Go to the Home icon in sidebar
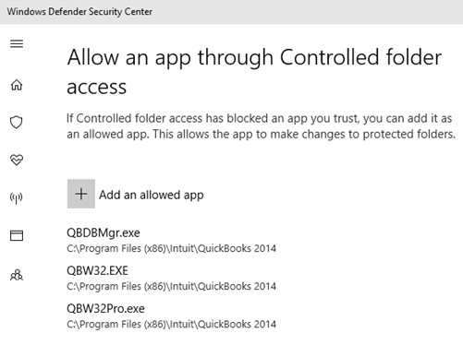The height and width of the screenshot is (345, 463). 17,85
